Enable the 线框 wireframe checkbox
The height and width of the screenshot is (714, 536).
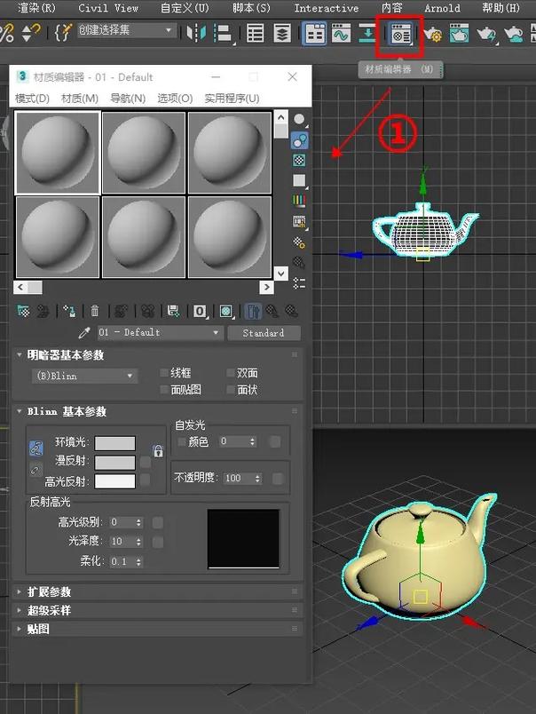[x=165, y=373]
